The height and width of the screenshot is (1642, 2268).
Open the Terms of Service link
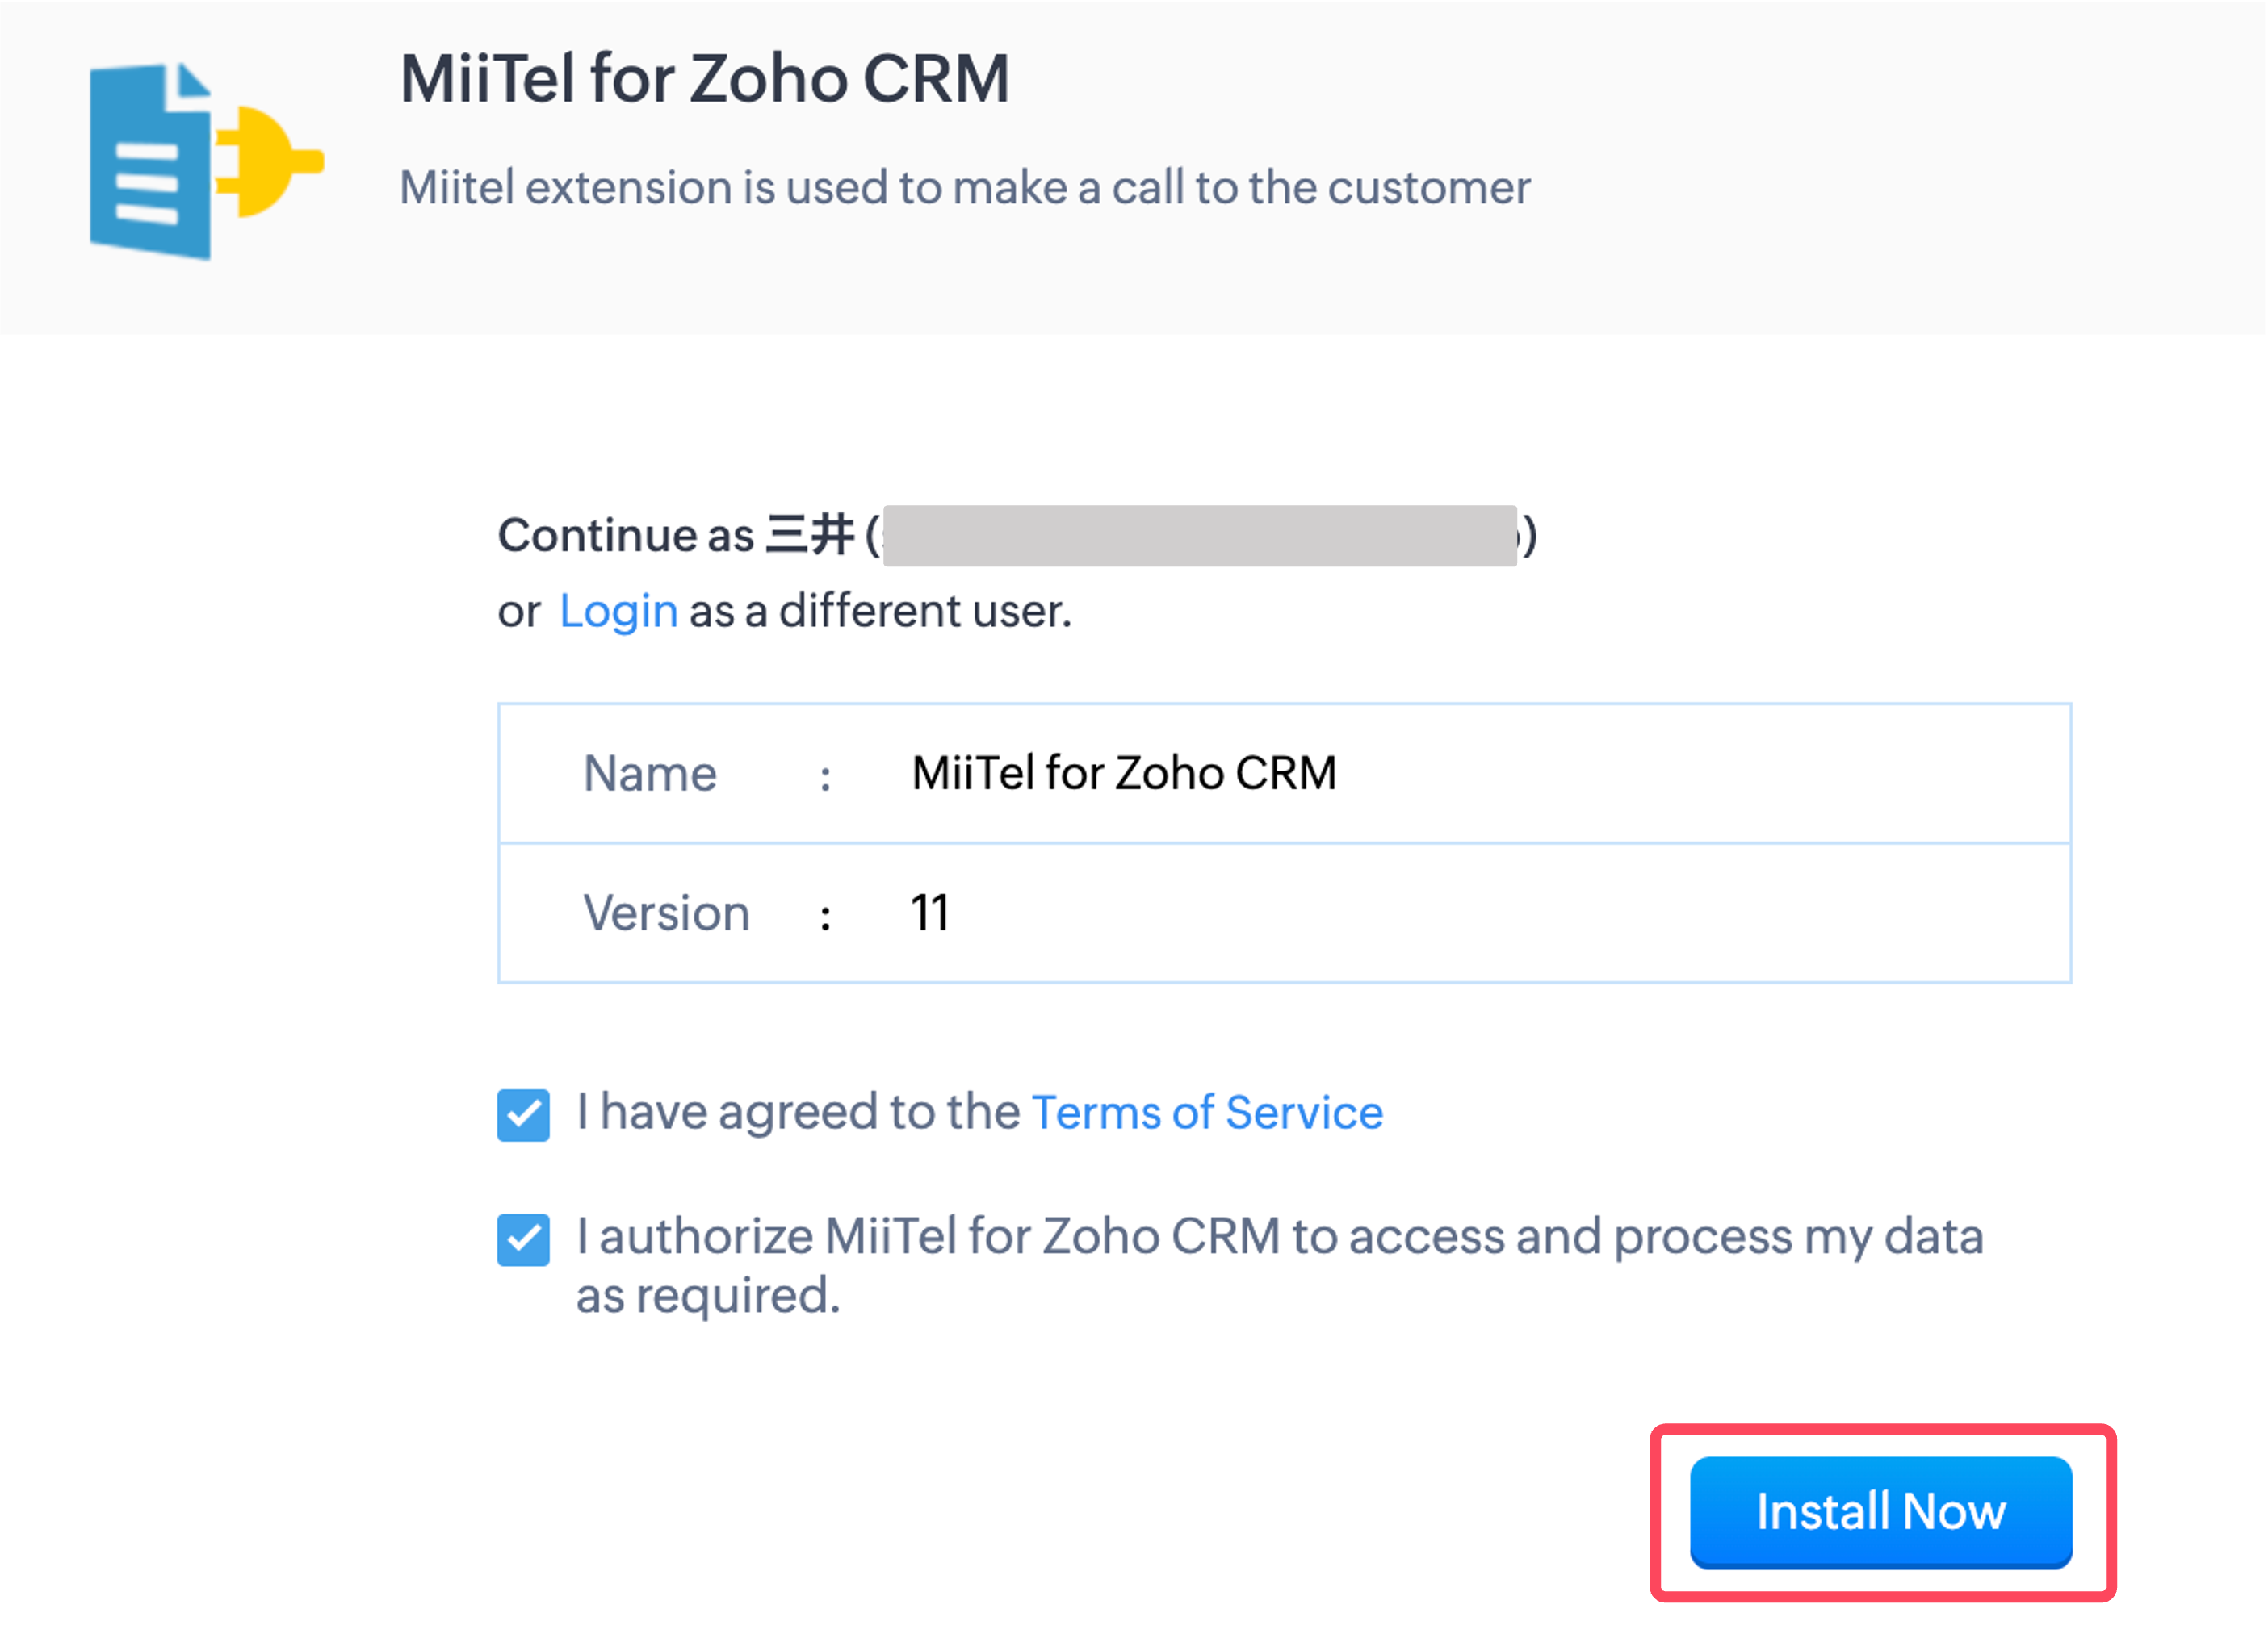[1208, 1113]
